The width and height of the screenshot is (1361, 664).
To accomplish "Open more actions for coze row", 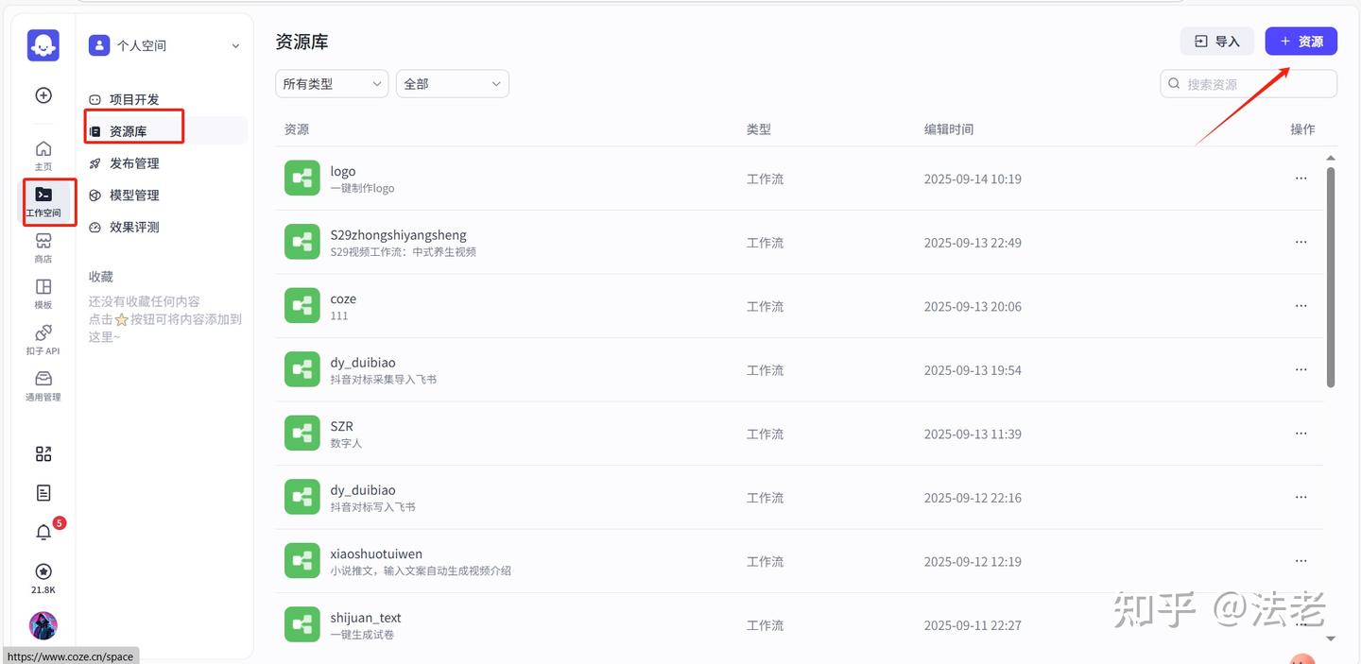I will 1301,306.
